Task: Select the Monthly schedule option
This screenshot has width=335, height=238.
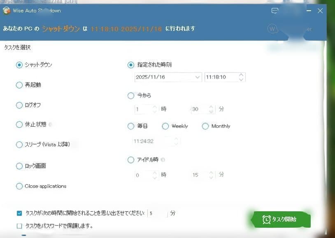Action: 205,126
